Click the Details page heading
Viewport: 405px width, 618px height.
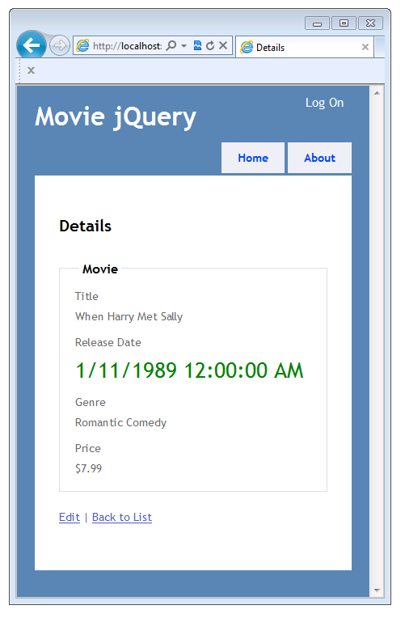[85, 226]
